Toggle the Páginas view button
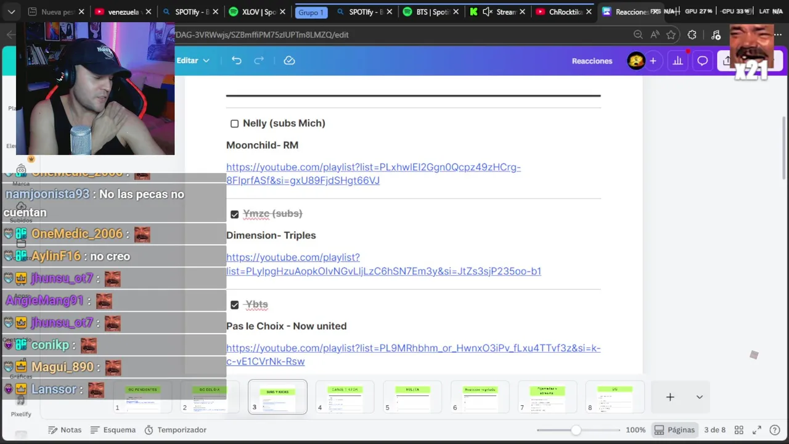Image resolution: width=789 pixels, height=444 pixels. click(674, 430)
